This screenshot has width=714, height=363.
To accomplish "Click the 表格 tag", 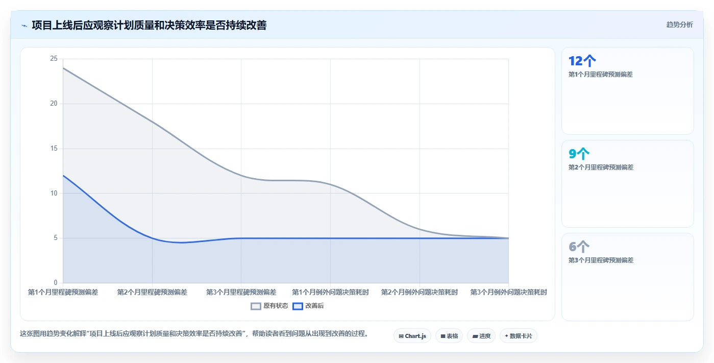I will point(449,336).
